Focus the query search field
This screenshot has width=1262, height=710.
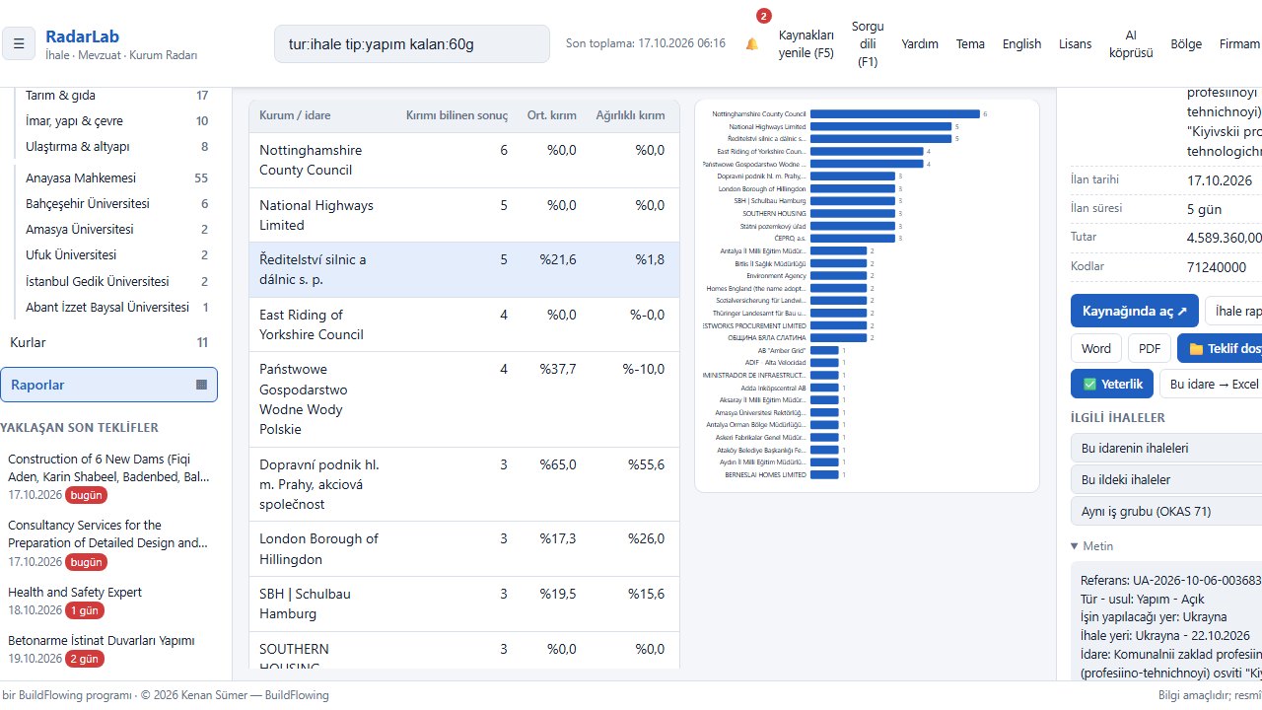(x=412, y=44)
